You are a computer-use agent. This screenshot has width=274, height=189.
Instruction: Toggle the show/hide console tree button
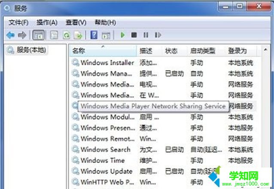[x=39, y=35]
